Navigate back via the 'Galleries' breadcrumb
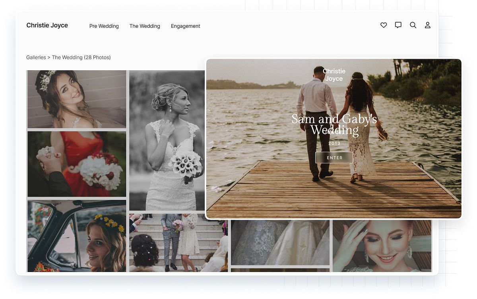 point(36,57)
